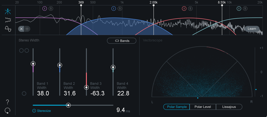The height and width of the screenshot is (117, 267).
Task: Click the Band 1 width value 38.0
Action: point(43,94)
